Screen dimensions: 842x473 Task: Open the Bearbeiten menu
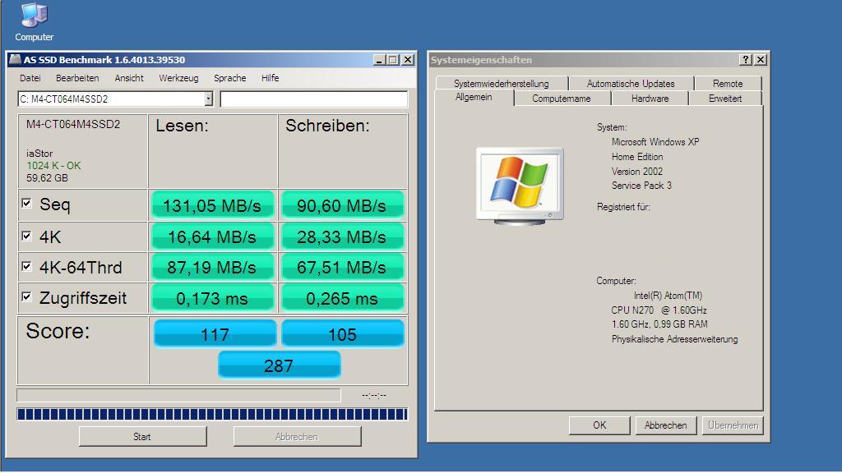click(77, 78)
